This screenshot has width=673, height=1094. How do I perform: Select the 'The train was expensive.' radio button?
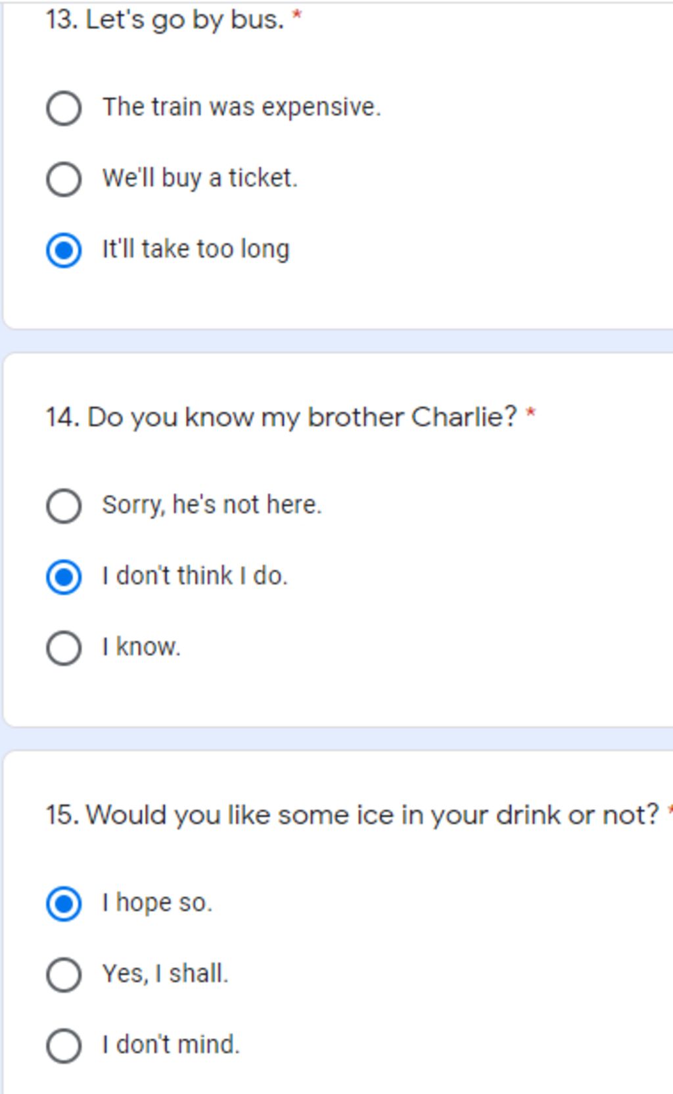[x=64, y=108]
